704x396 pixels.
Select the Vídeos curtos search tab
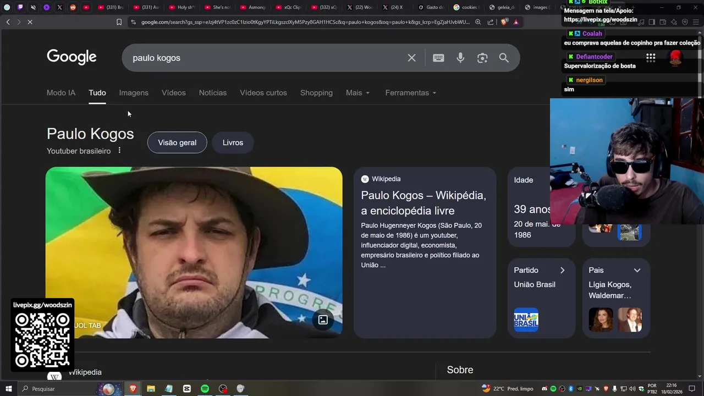(263, 92)
